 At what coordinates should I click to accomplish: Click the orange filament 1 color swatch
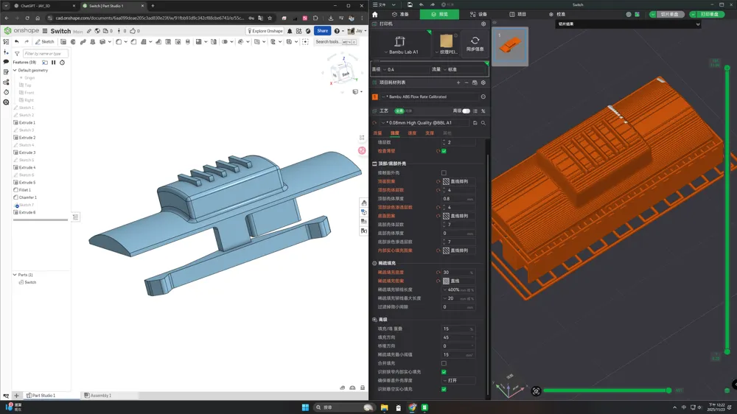tap(375, 97)
